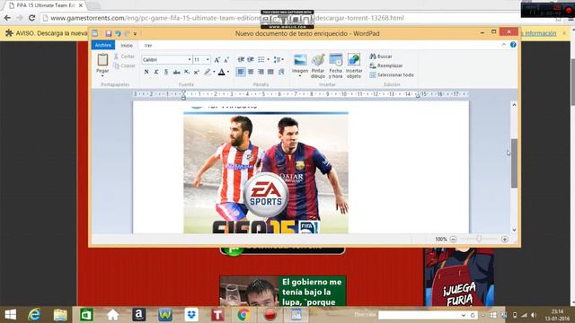Click the zoom in plus button
The height and width of the screenshot is (323, 575).
(505, 240)
